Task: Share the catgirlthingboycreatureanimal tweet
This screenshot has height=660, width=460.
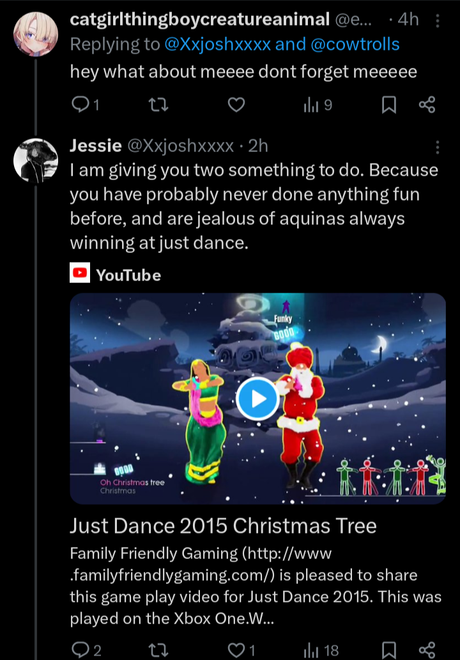Action: pyautogui.click(x=427, y=104)
